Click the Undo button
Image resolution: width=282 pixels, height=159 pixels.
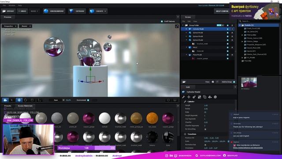22,11
